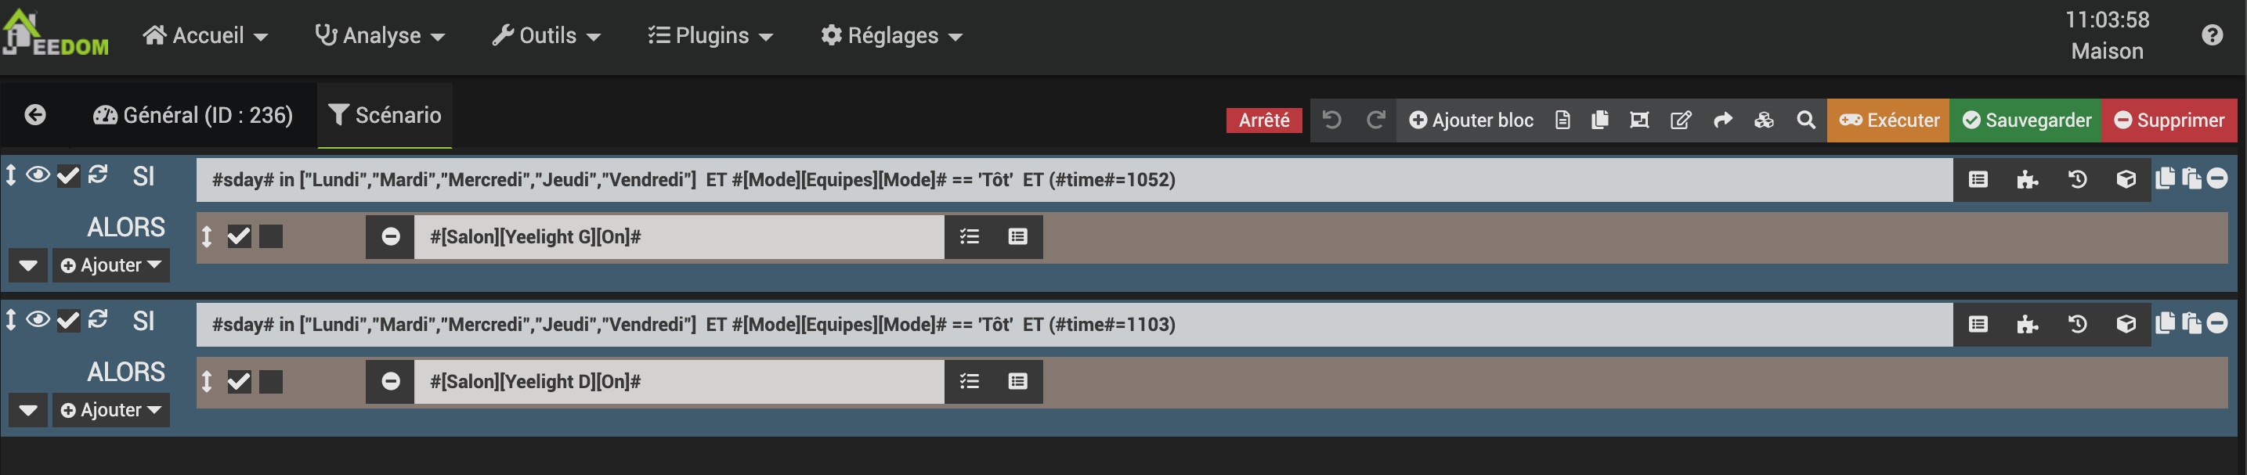Click the share arrow icon in toolbar

pos(1723,120)
